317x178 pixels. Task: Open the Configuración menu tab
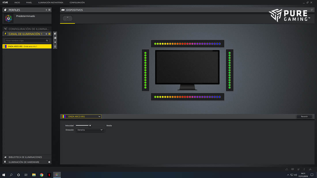coord(77,3)
